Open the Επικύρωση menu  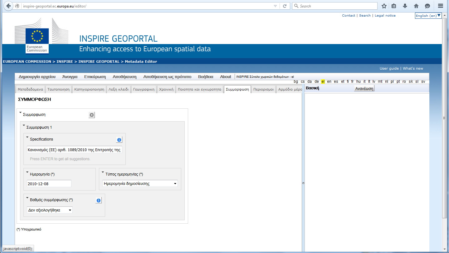click(x=95, y=77)
